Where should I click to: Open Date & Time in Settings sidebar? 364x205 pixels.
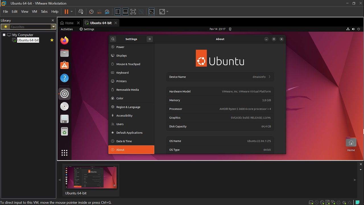[131, 141]
